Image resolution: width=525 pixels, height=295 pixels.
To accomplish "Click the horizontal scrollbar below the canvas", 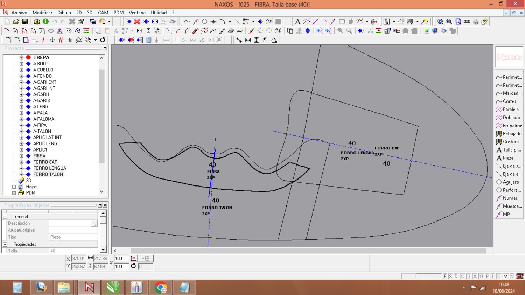I will pyautogui.click(x=308, y=251).
